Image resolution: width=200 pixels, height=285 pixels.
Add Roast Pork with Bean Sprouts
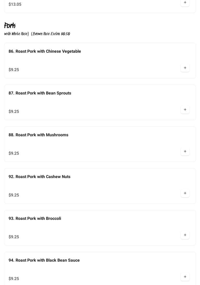pyautogui.click(x=185, y=110)
